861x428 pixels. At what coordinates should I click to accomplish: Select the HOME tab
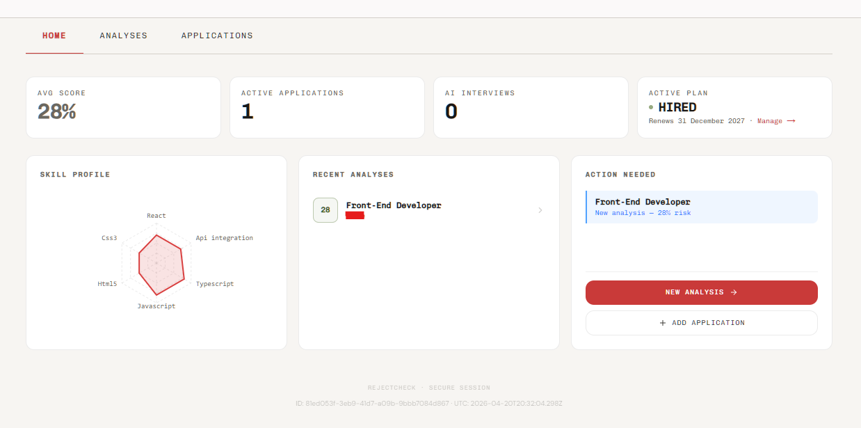pyautogui.click(x=54, y=35)
